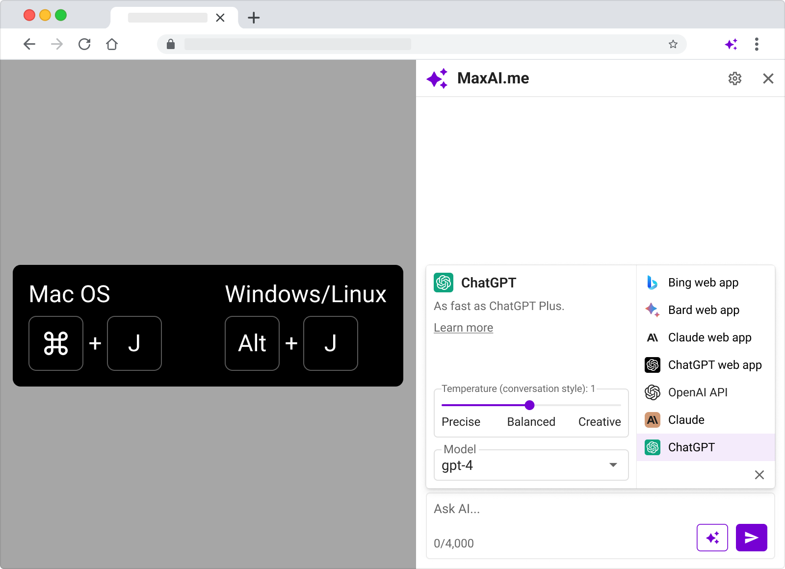Open the Model gpt-4 dropdown
Screen dimensions: 785x569
(531, 465)
